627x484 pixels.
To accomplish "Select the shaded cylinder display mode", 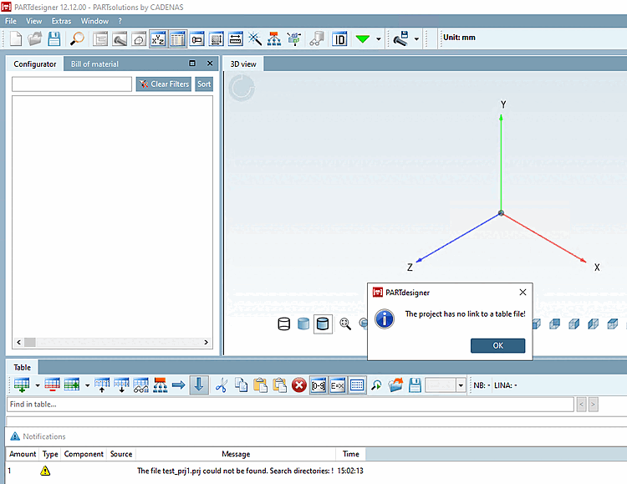I will click(303, 324).
